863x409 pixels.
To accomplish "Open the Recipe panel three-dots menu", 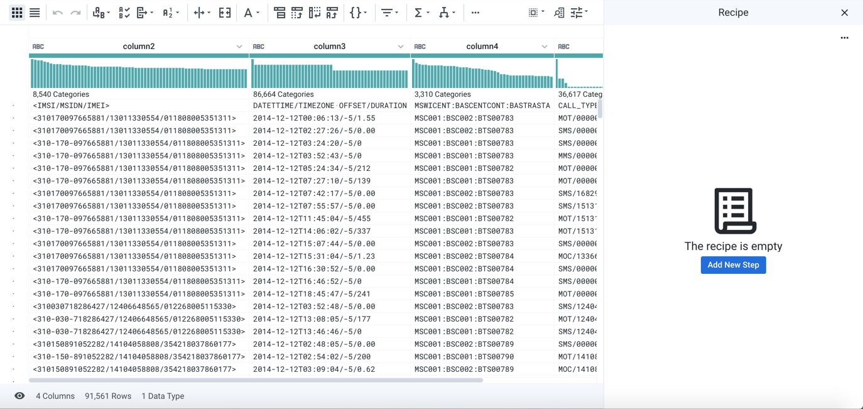I will click(845, 38).
